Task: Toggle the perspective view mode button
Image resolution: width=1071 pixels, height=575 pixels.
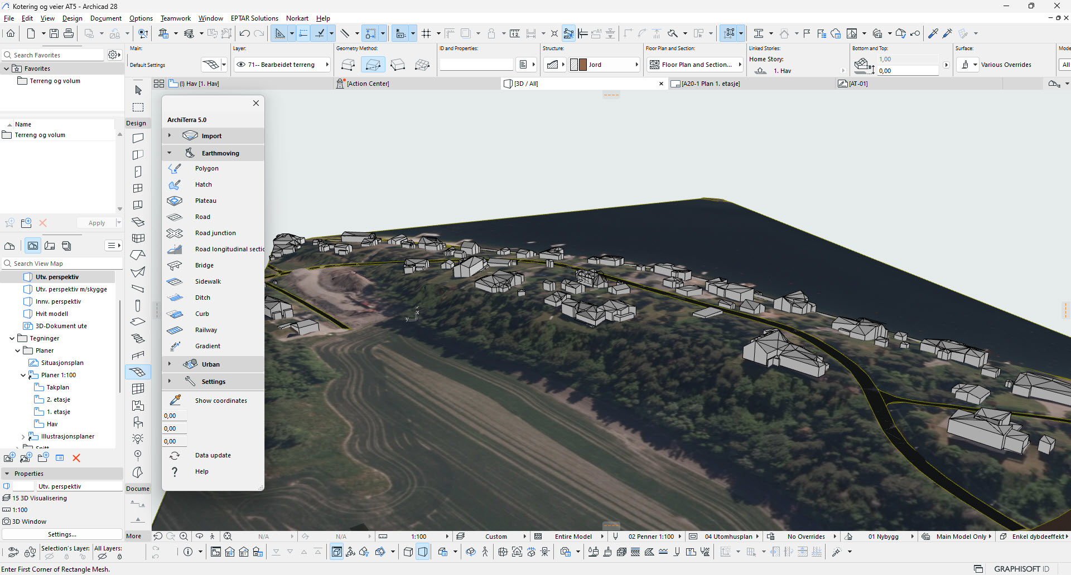Action: [423, 552]
